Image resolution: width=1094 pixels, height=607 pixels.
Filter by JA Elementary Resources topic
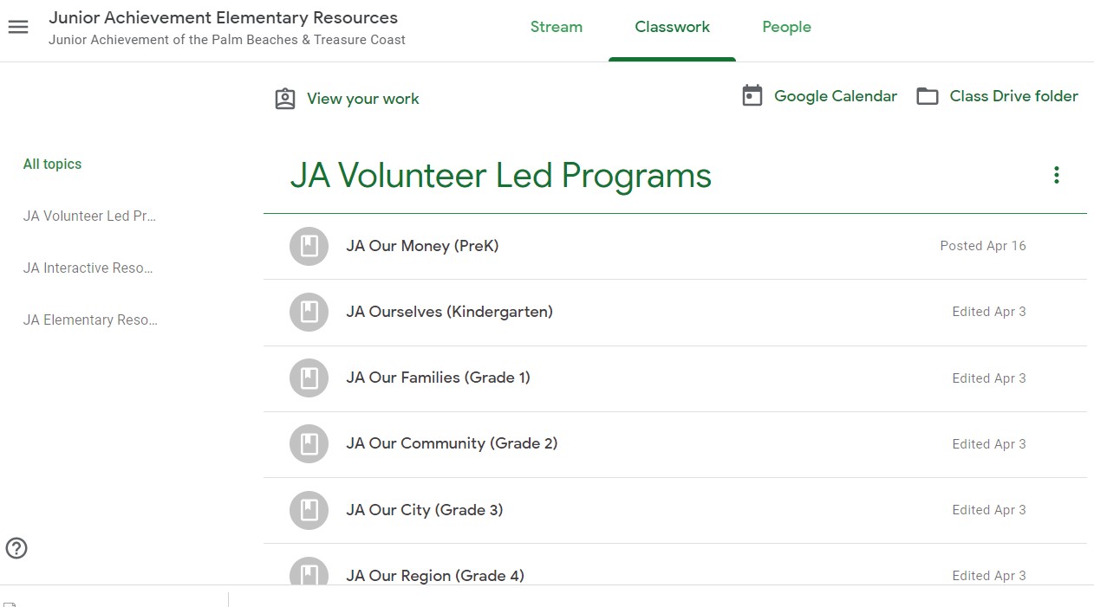[90, 320]
